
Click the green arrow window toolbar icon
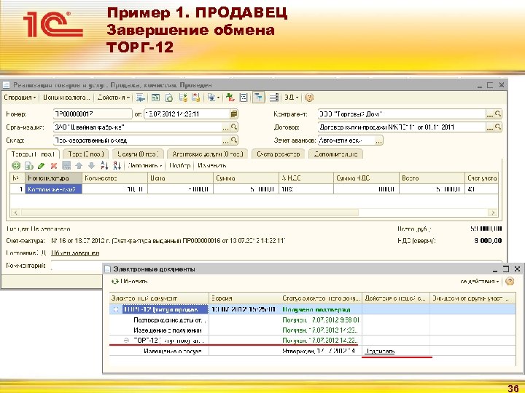[155, 98]
